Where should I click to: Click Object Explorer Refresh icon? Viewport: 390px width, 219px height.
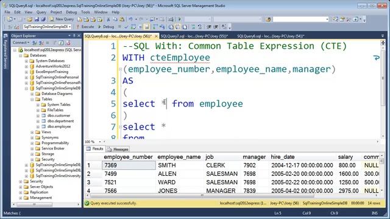tap(61, 43)
